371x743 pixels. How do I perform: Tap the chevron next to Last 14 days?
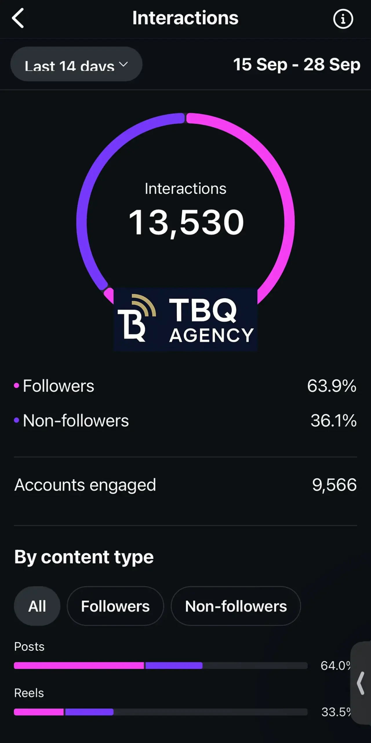click(123, 64)
